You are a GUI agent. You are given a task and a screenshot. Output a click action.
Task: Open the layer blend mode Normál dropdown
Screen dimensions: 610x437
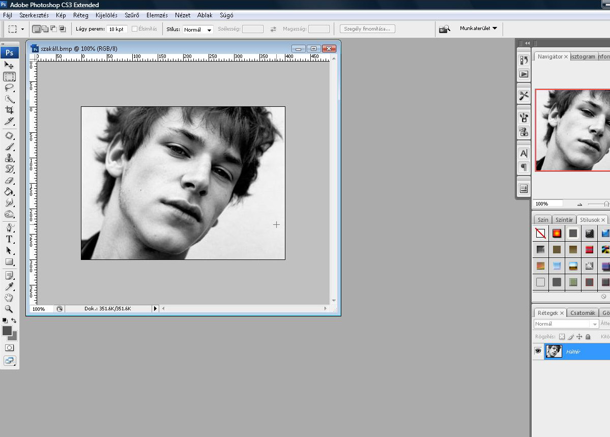pos(566,324)
